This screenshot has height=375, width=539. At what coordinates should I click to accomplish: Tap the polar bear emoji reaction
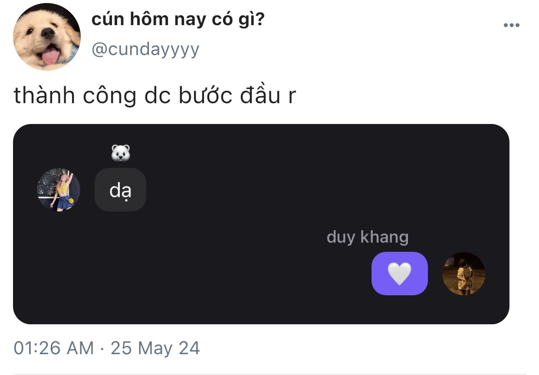121,153
